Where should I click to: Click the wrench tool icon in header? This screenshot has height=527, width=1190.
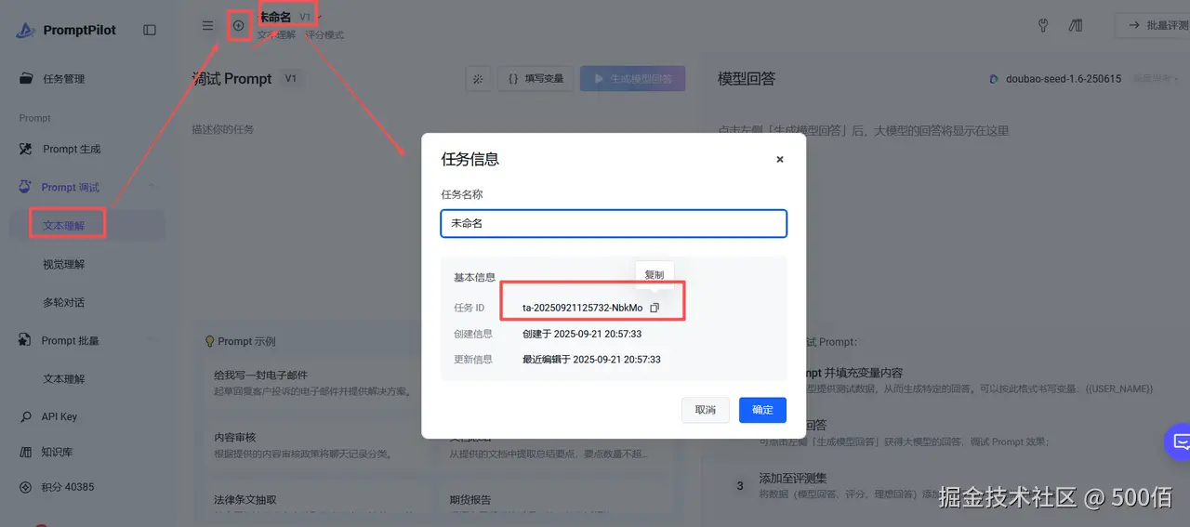(x=1043, y=26)
